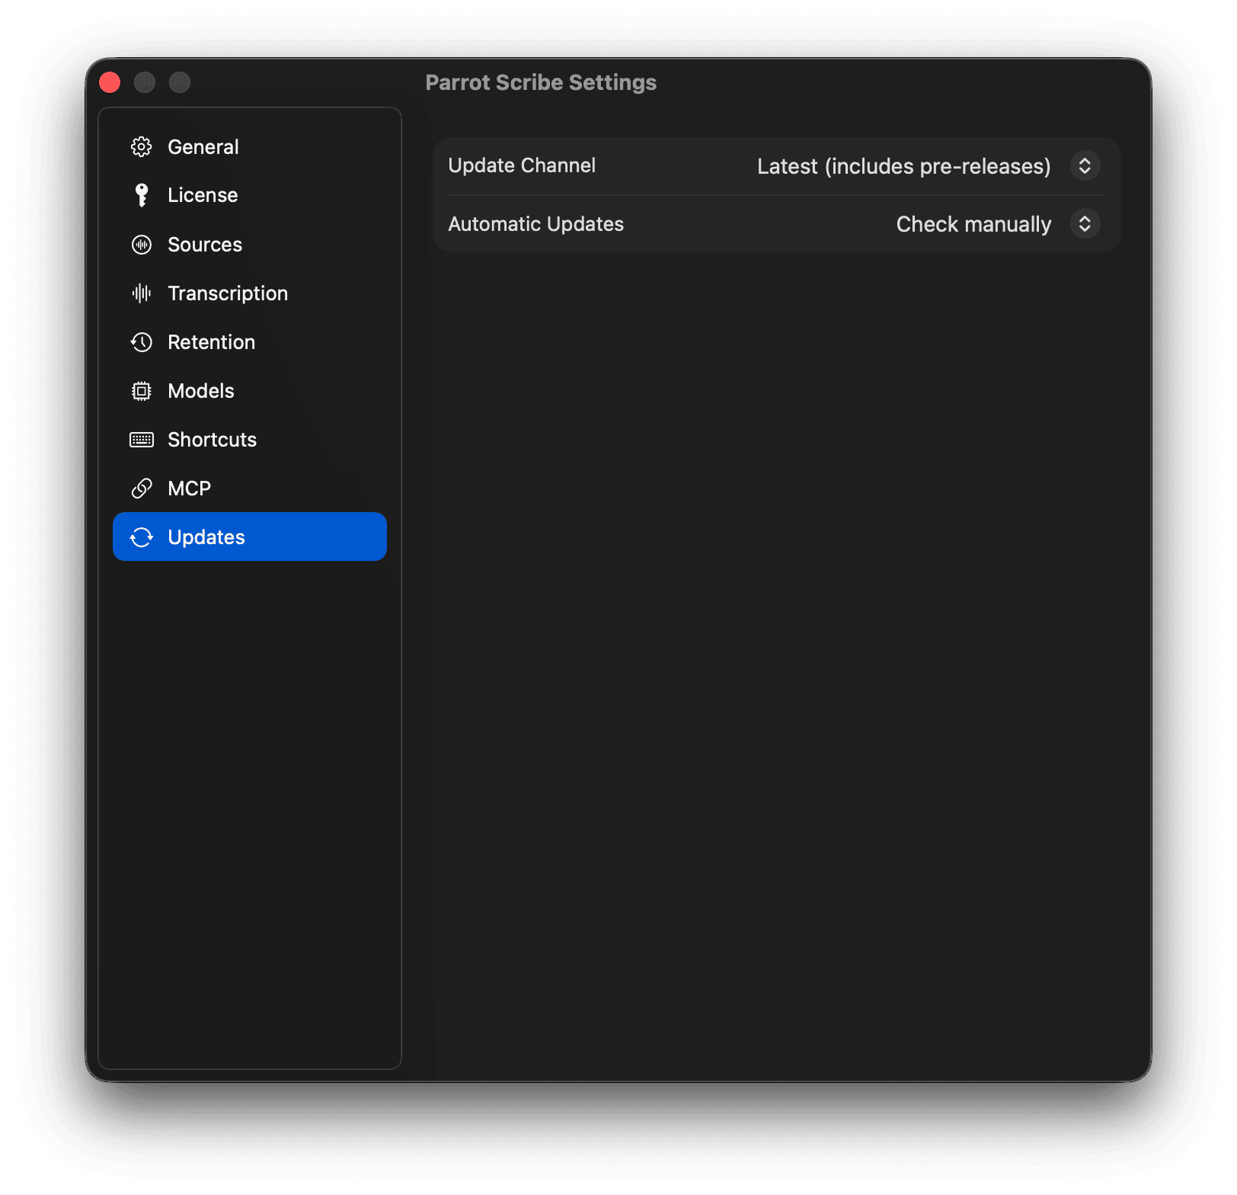1237x1195 pixels.
Task: Click the Retention history clock icon
Action: [142, 341]
